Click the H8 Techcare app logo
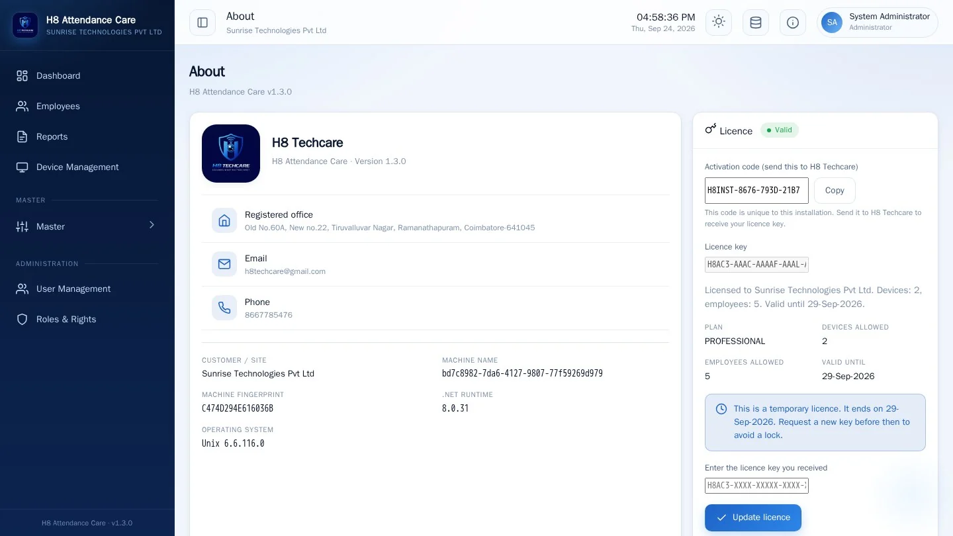The height and width of the screenshot is (536, 953). 231,154
